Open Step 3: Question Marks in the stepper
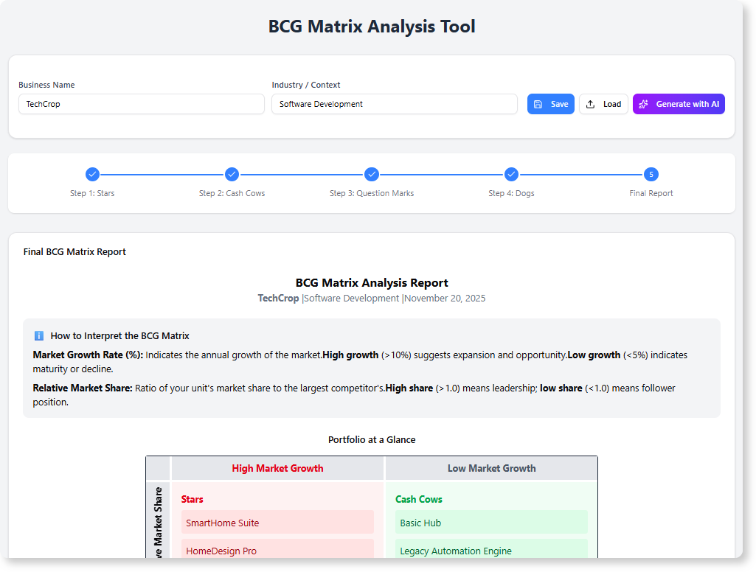The height and width of the screenshot is (572, 756). click(x=371, y=175)
